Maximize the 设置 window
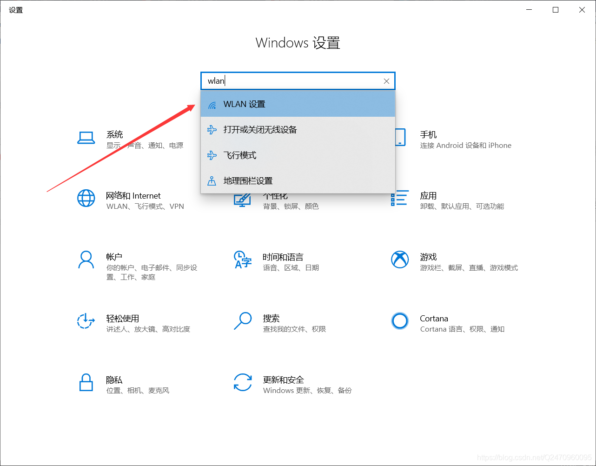 pos(556,10)
